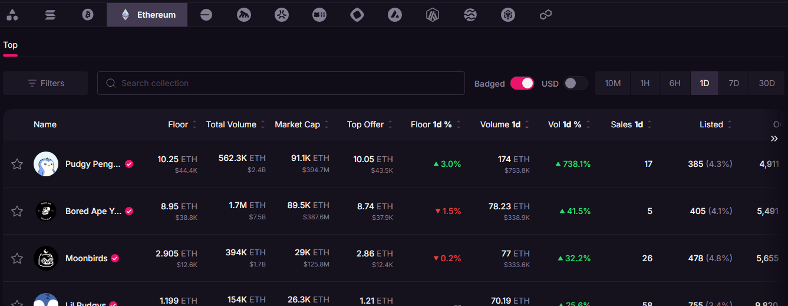788x306 pixels.
Task: Click the BNB chain cube icon
Action: point(508,15)
